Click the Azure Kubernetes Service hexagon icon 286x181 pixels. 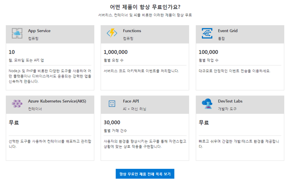click(17, 103)
